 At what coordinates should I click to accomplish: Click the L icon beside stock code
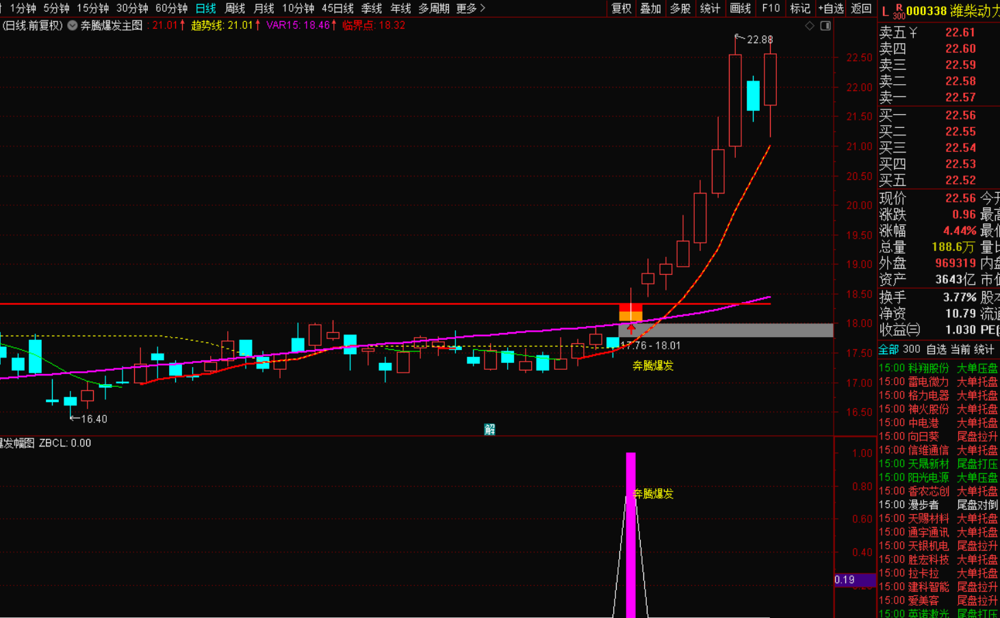885,11
